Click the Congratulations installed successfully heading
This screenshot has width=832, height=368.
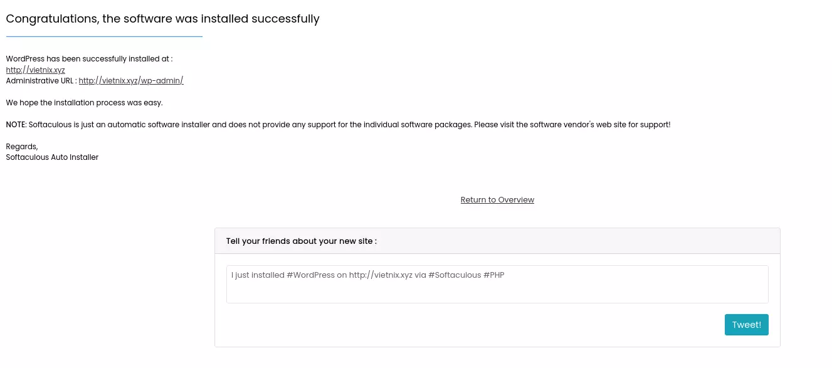pos(163,19)
